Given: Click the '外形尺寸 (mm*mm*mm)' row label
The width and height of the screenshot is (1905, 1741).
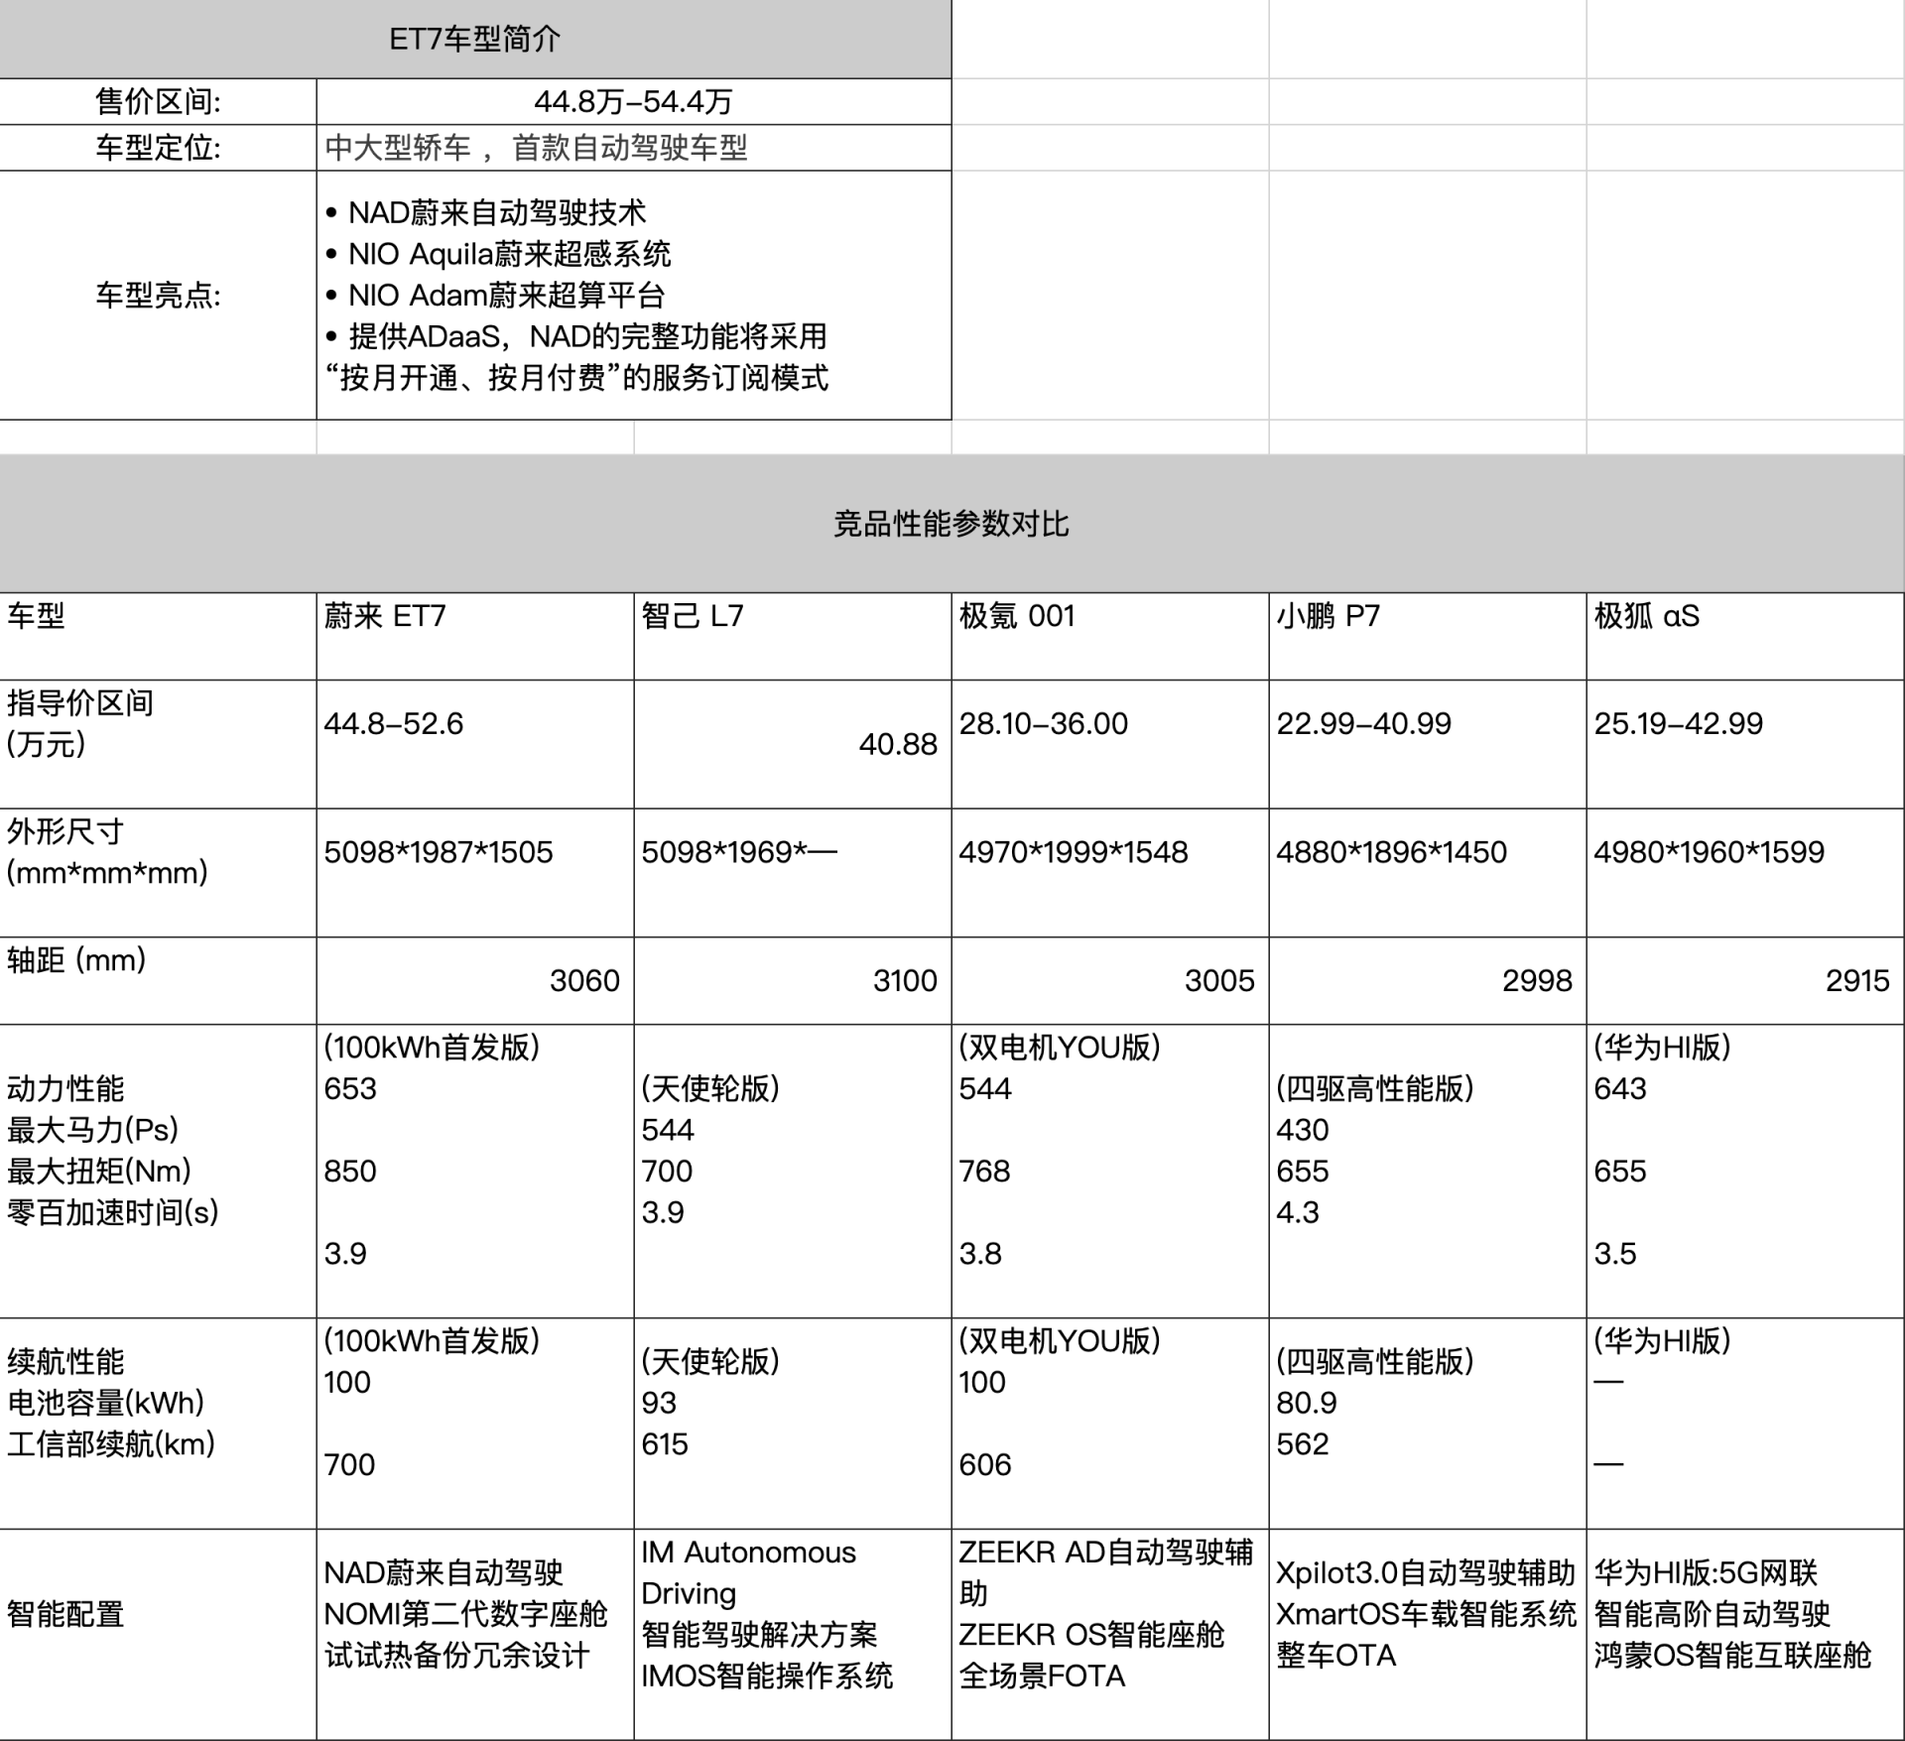Looking at the screenshot, I should pos(158,873).
